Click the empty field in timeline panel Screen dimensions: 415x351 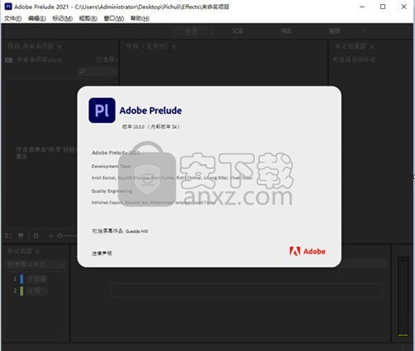pyautogui.click(x=246, y=290)
